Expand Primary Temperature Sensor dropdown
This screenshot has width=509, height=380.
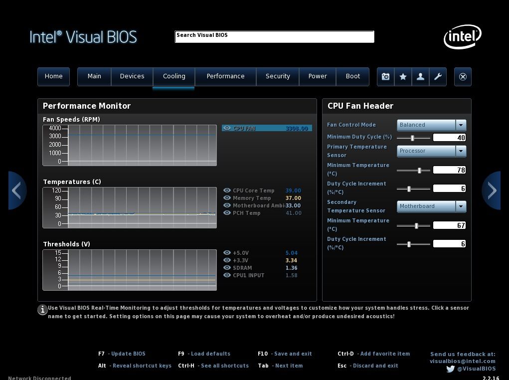click(x=461, y=151)
